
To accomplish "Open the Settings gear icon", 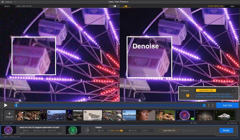I will click(x=3, y=2).
